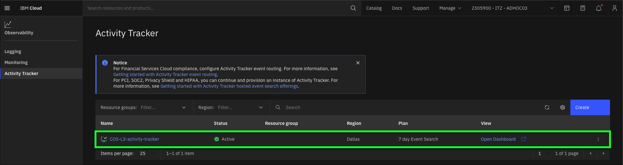This screenshot has height=165, width=623.
Task: Change items per page from 25
Action: (148, 153)
